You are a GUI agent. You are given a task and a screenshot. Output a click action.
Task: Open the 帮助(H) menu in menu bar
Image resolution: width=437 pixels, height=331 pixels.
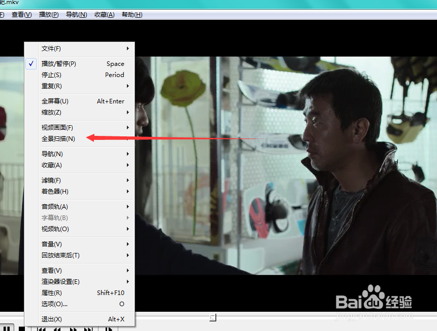pyautogui.click(x=132, y=15)
